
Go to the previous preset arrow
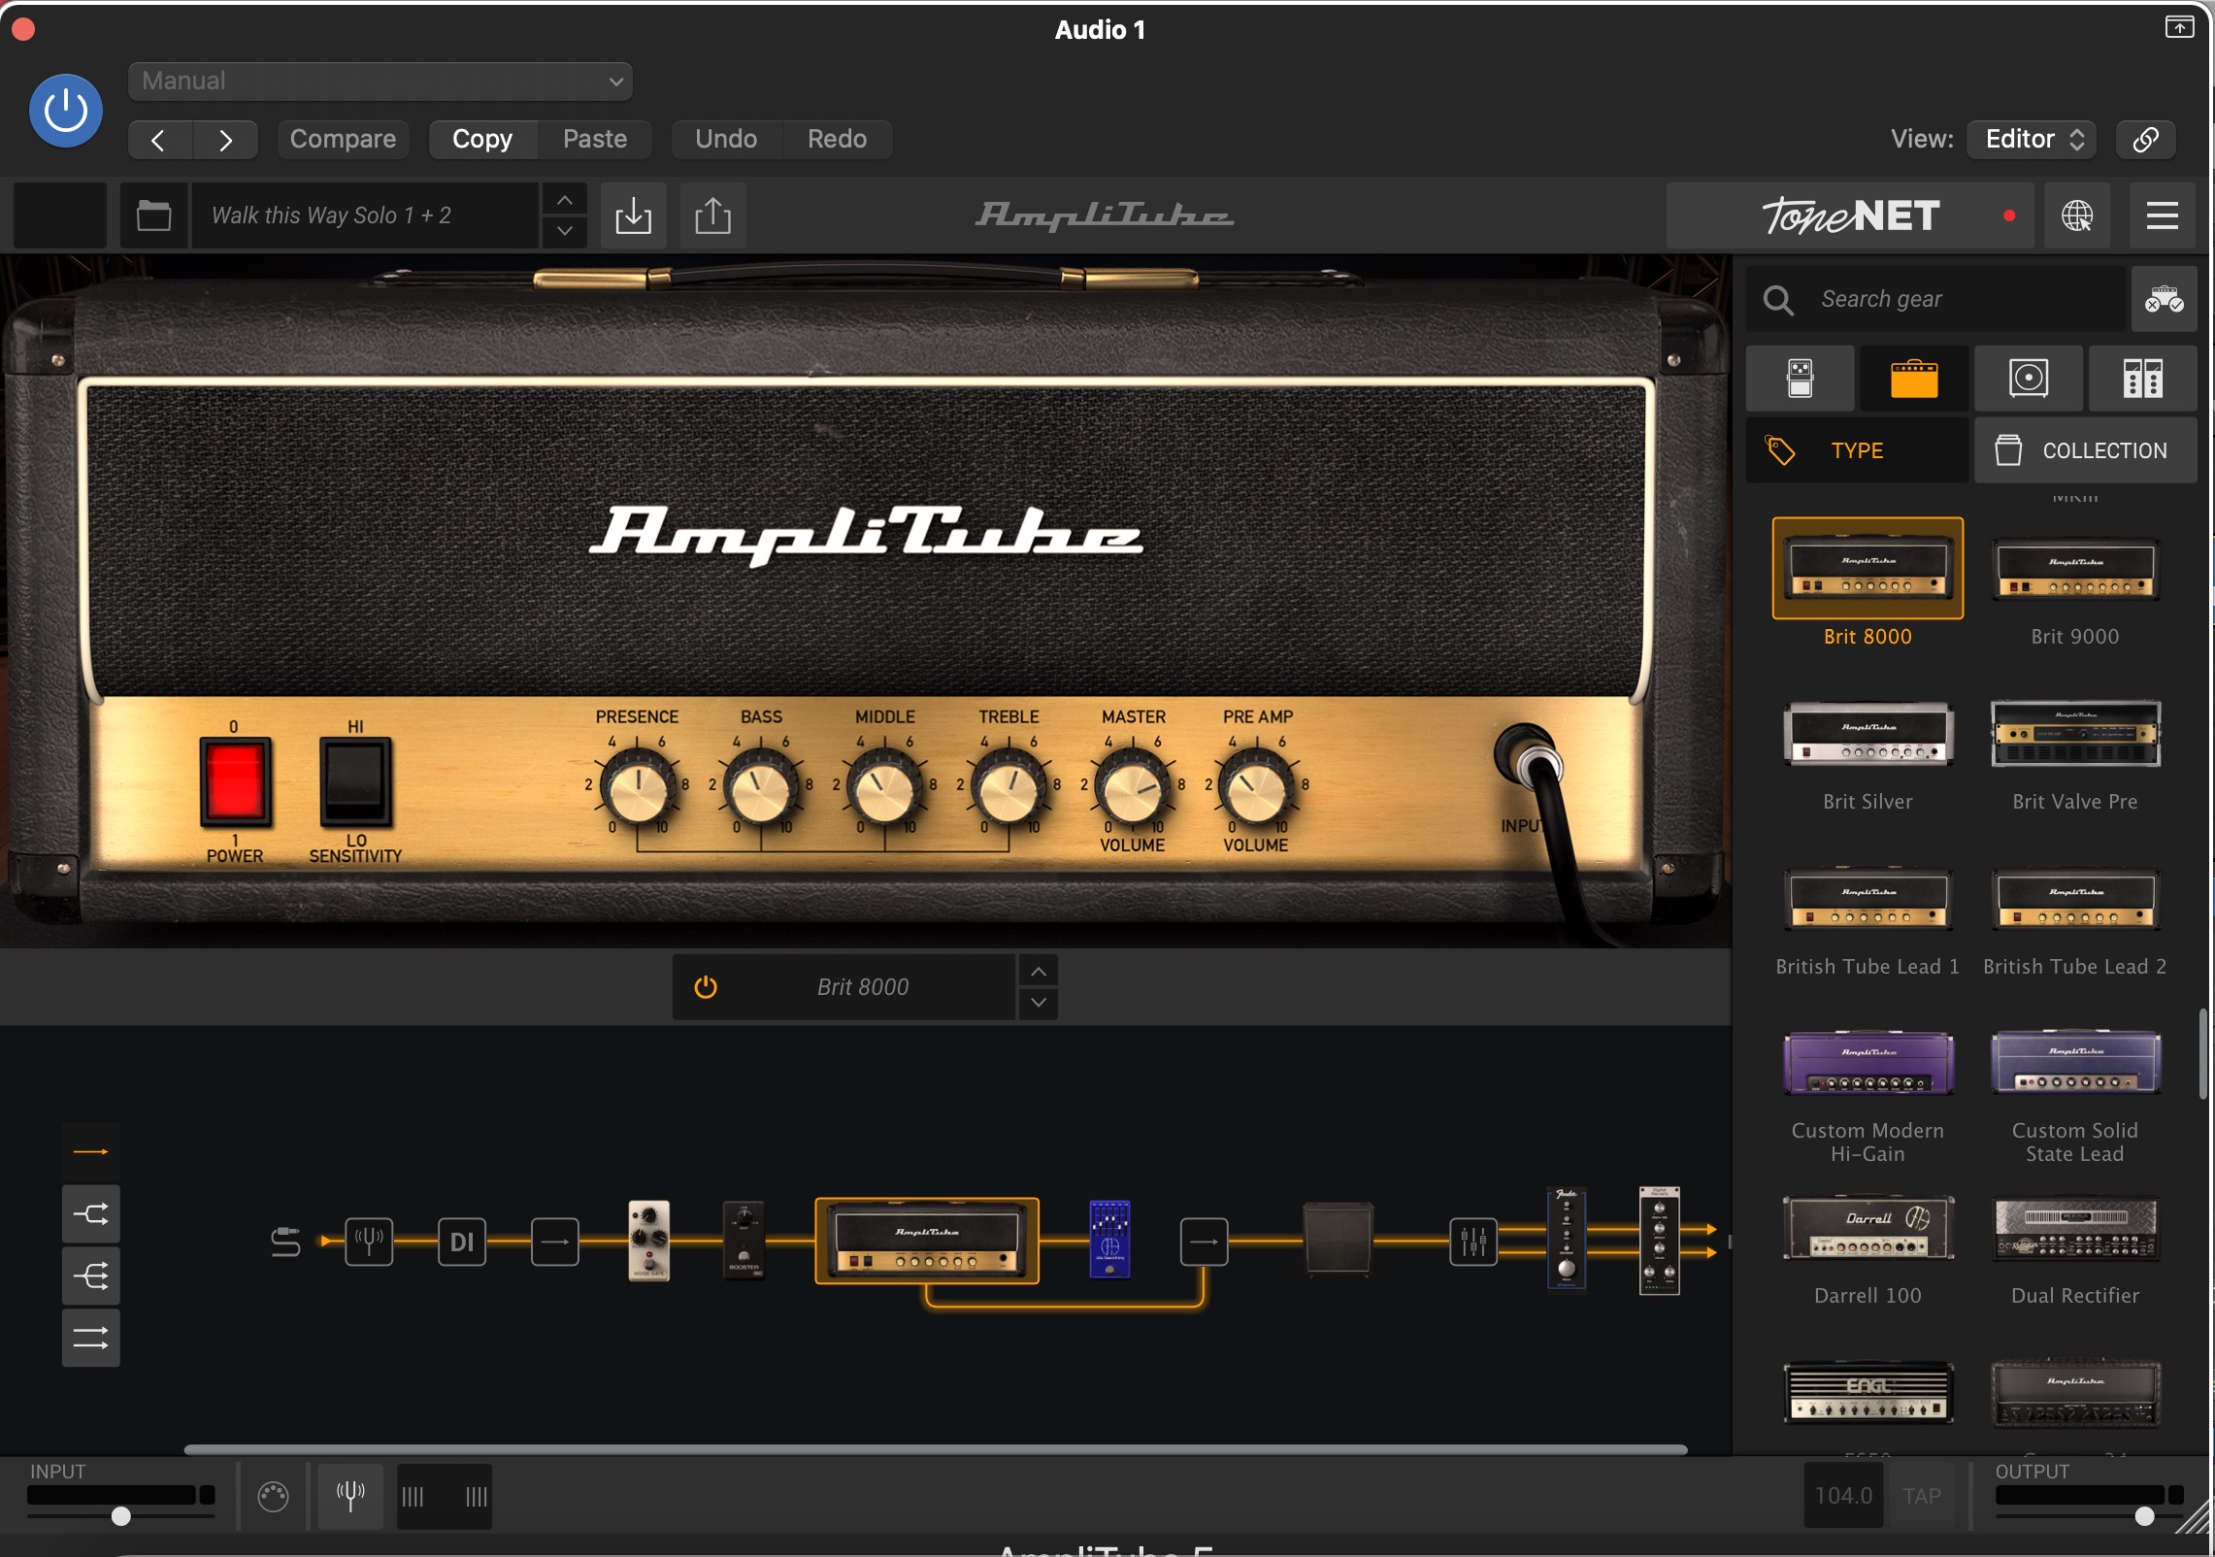(160, 140)
